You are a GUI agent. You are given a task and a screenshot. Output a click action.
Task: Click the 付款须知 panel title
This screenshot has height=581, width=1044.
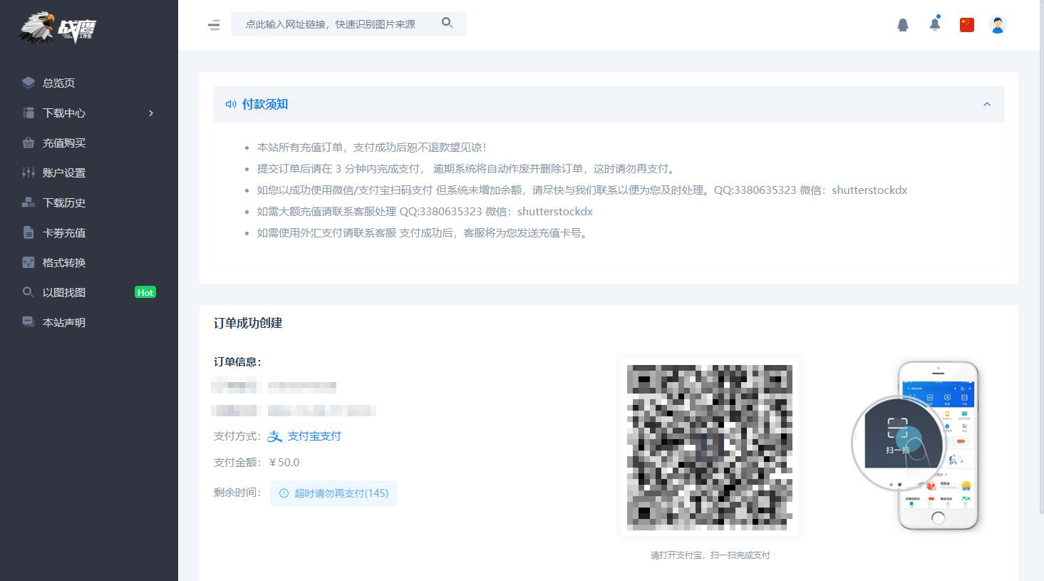(265, 104)
